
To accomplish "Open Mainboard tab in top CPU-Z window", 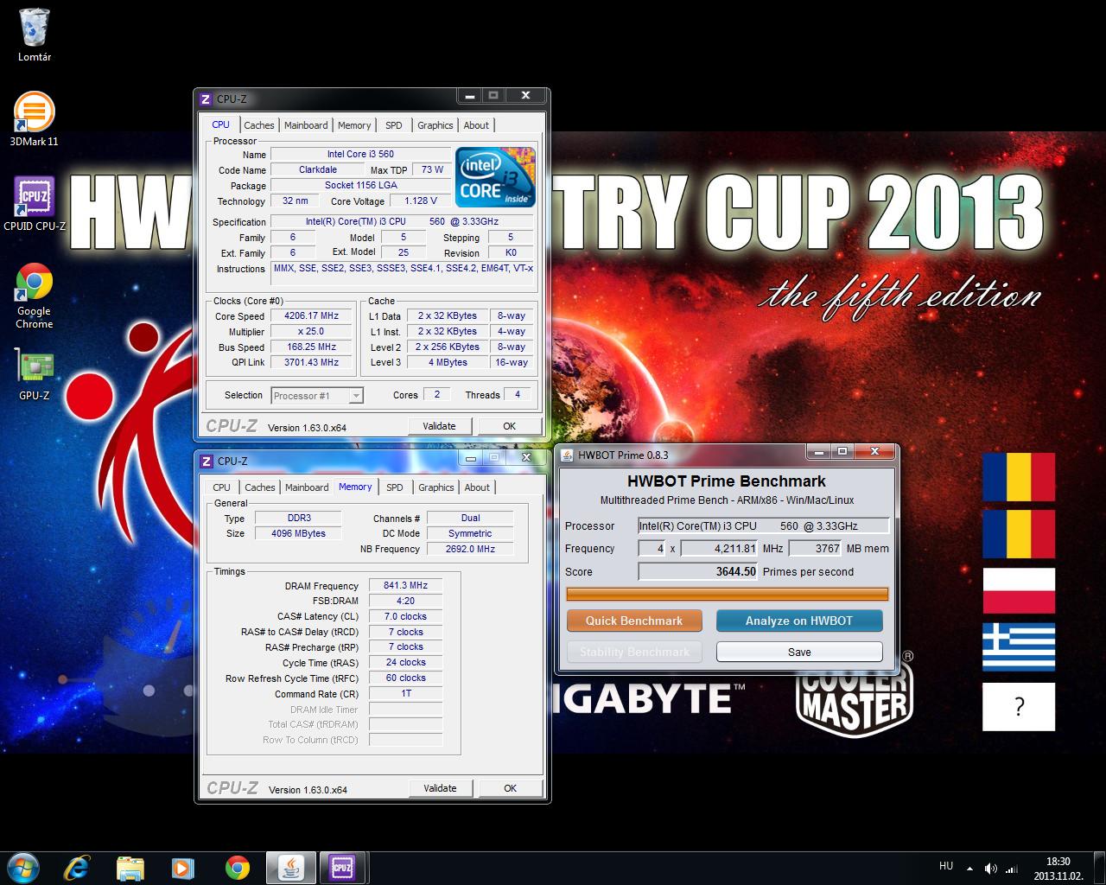I will click(x=306, y=125).
